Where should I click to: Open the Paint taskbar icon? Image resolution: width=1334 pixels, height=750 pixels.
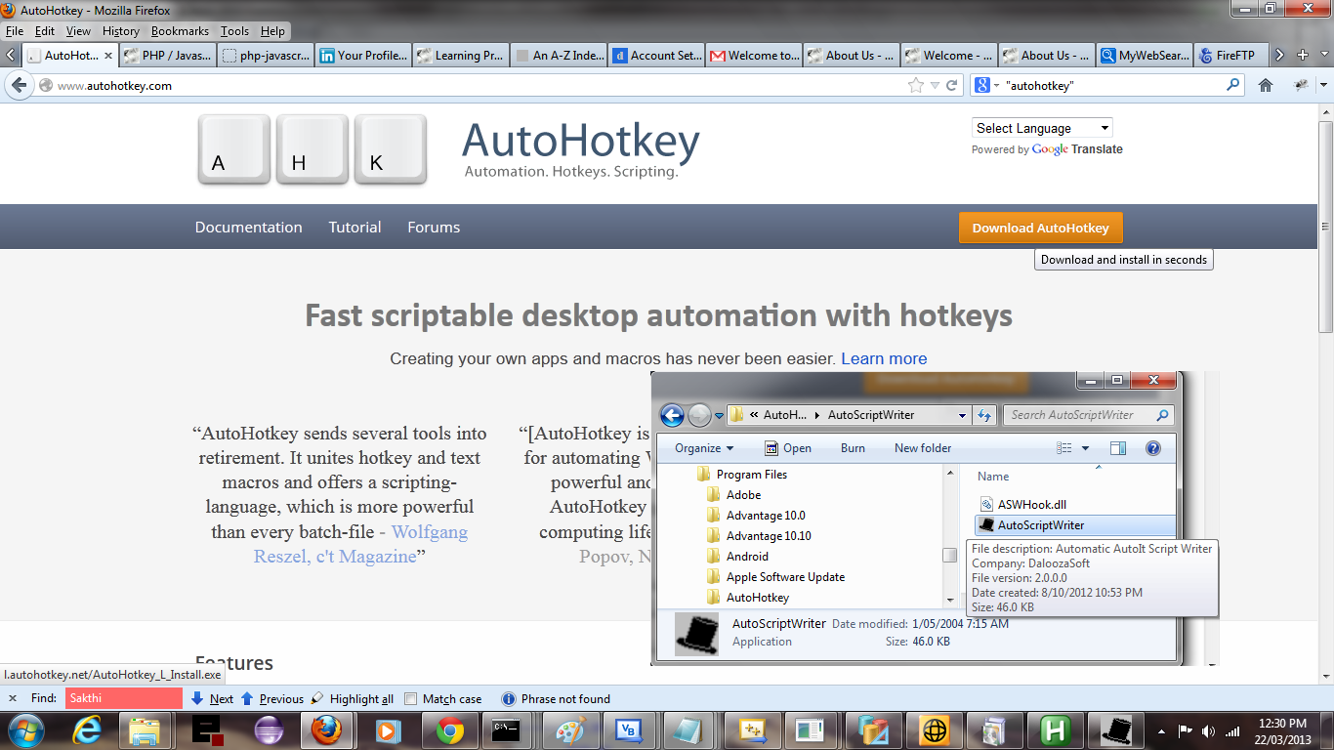click(570, 729)
